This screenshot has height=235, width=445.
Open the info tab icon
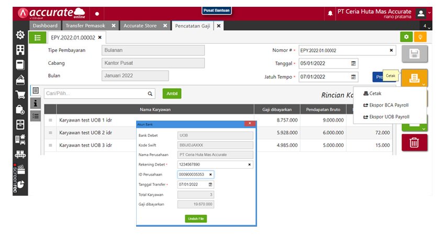tap(36, 103)
